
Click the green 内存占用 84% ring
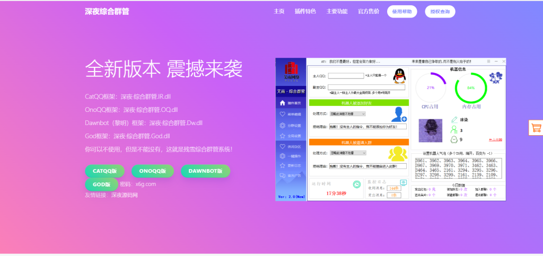click(x=471, y=87)
